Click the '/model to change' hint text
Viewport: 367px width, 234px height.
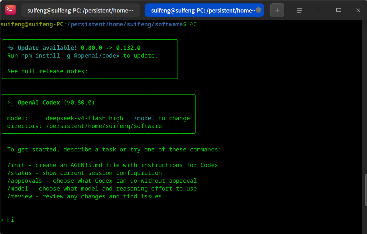point(162,118)
